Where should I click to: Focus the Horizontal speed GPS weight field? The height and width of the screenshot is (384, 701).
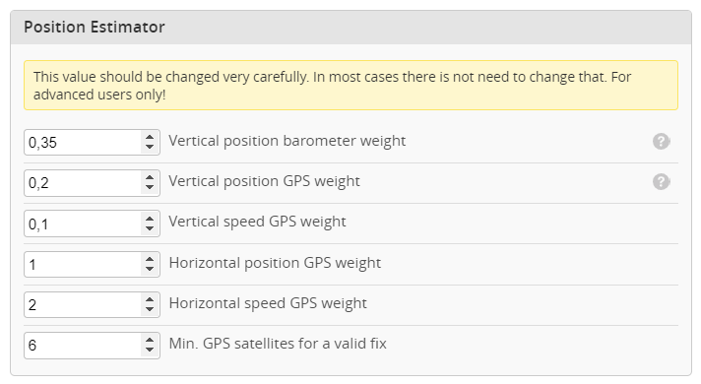click(x=83, y=304)
